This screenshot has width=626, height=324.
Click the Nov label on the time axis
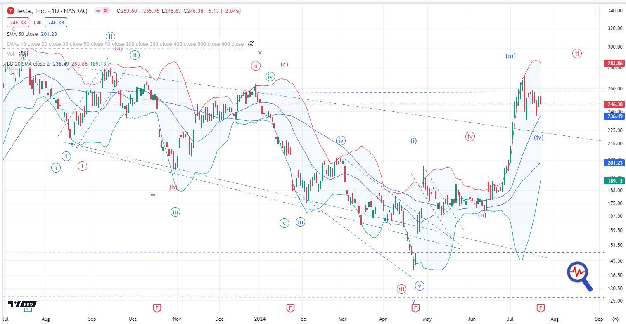(x=177, y=319)
